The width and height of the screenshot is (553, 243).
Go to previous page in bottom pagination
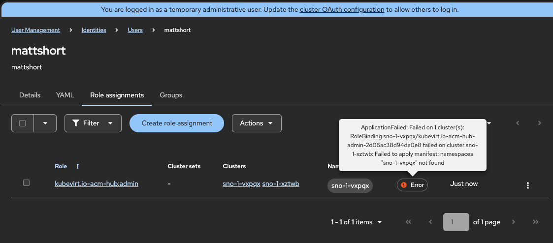[430, 222]
